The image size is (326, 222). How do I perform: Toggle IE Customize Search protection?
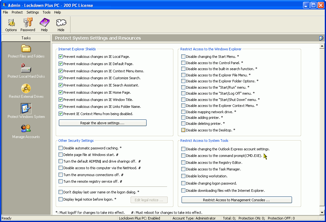[60, 78]
